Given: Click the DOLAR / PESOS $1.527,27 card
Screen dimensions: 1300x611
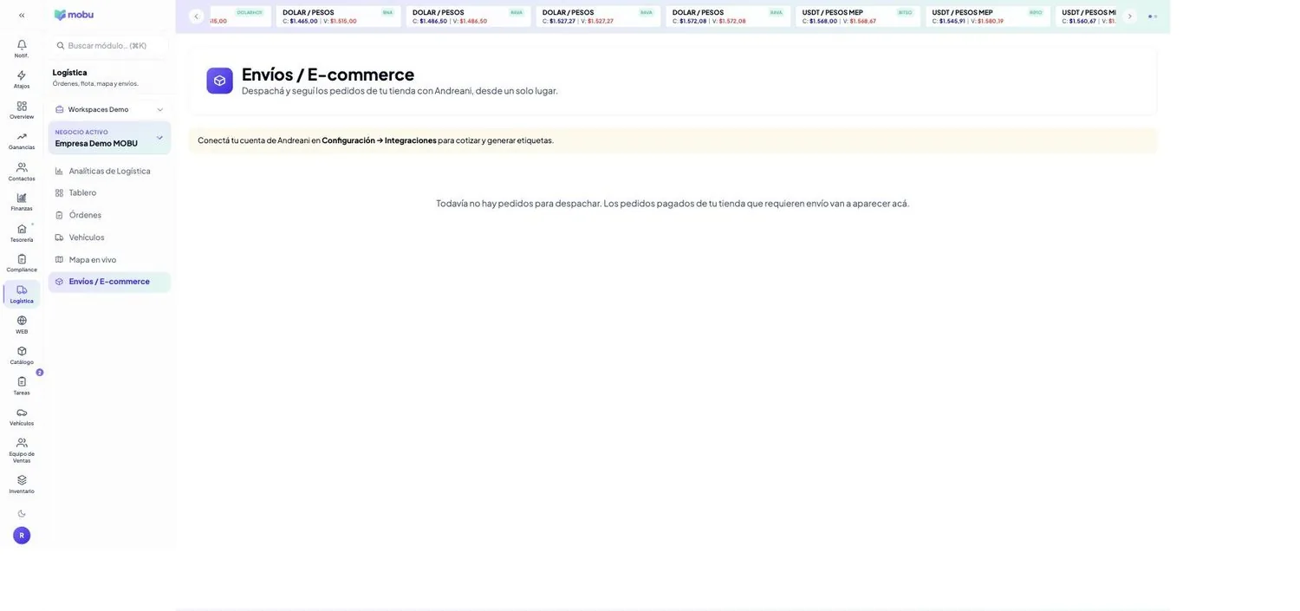Looking at the screenshot, I should click(x=598, y=16).
